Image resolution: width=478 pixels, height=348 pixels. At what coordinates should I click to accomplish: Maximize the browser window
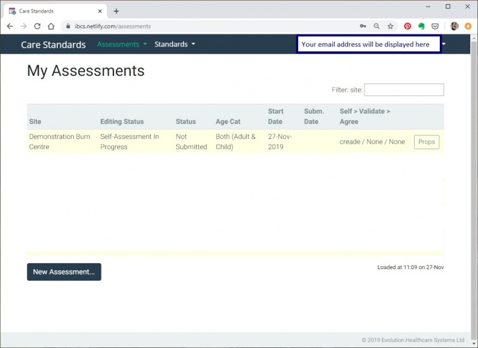coord(448,7)
